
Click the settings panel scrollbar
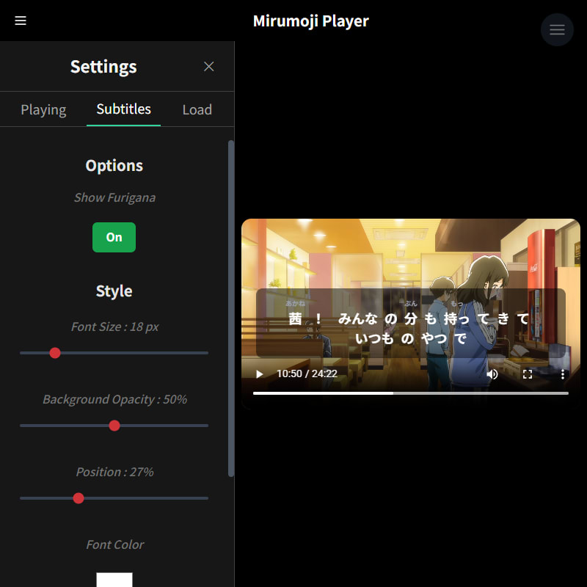click(231, 308)
